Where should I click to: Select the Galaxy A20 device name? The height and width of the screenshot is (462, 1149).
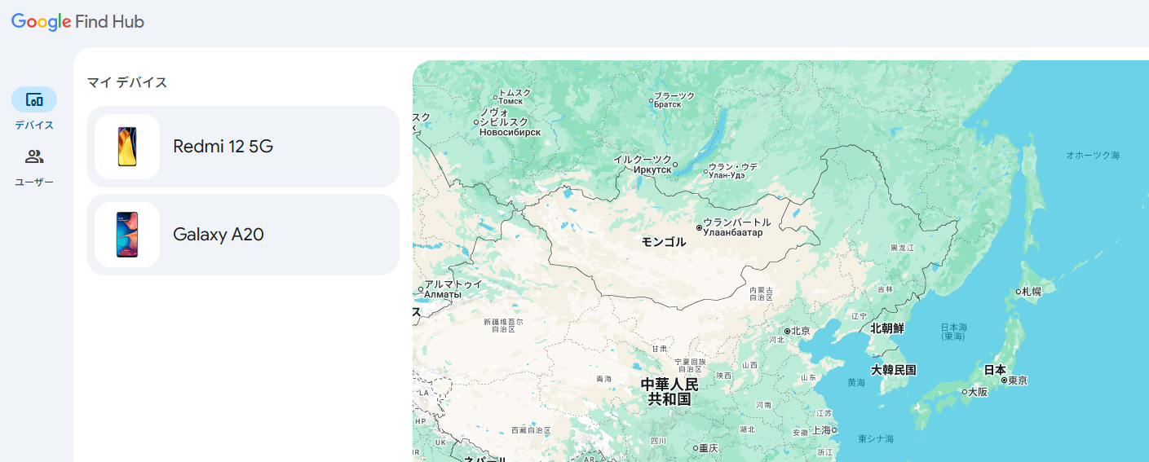click(x=219, y=235)
